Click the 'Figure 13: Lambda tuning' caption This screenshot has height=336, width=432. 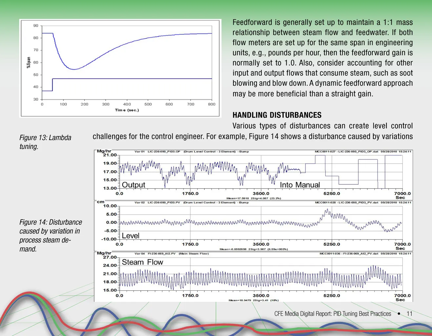[x=45, y=142]
